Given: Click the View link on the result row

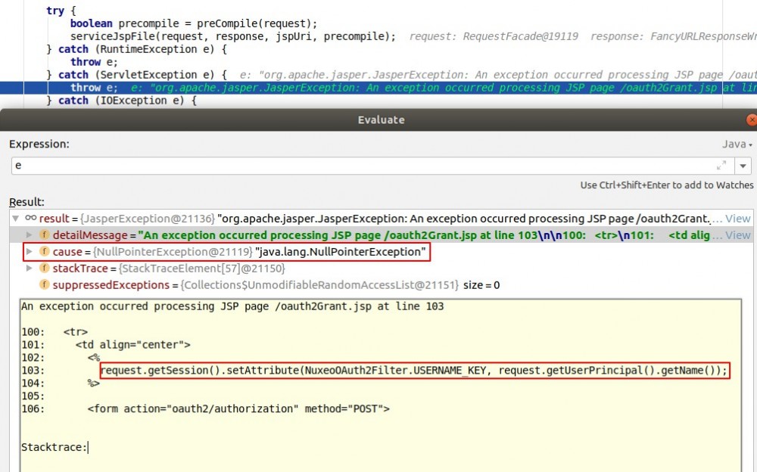Looking at the screenshot, I should (x=737, y=219).
